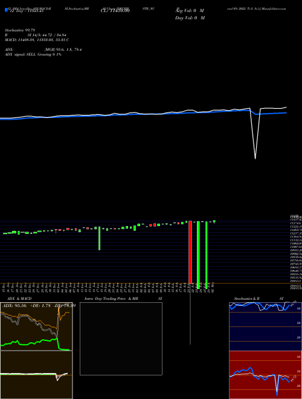Click the Day Vol: 0 M readout
302x399 pixels.
point(190,18)
